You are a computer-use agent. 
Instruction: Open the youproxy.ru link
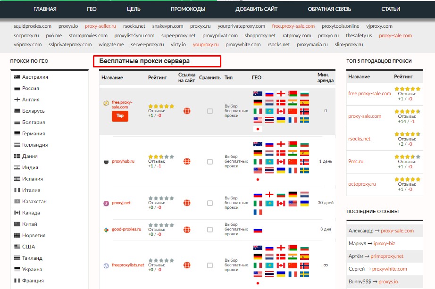pos(206,44)
